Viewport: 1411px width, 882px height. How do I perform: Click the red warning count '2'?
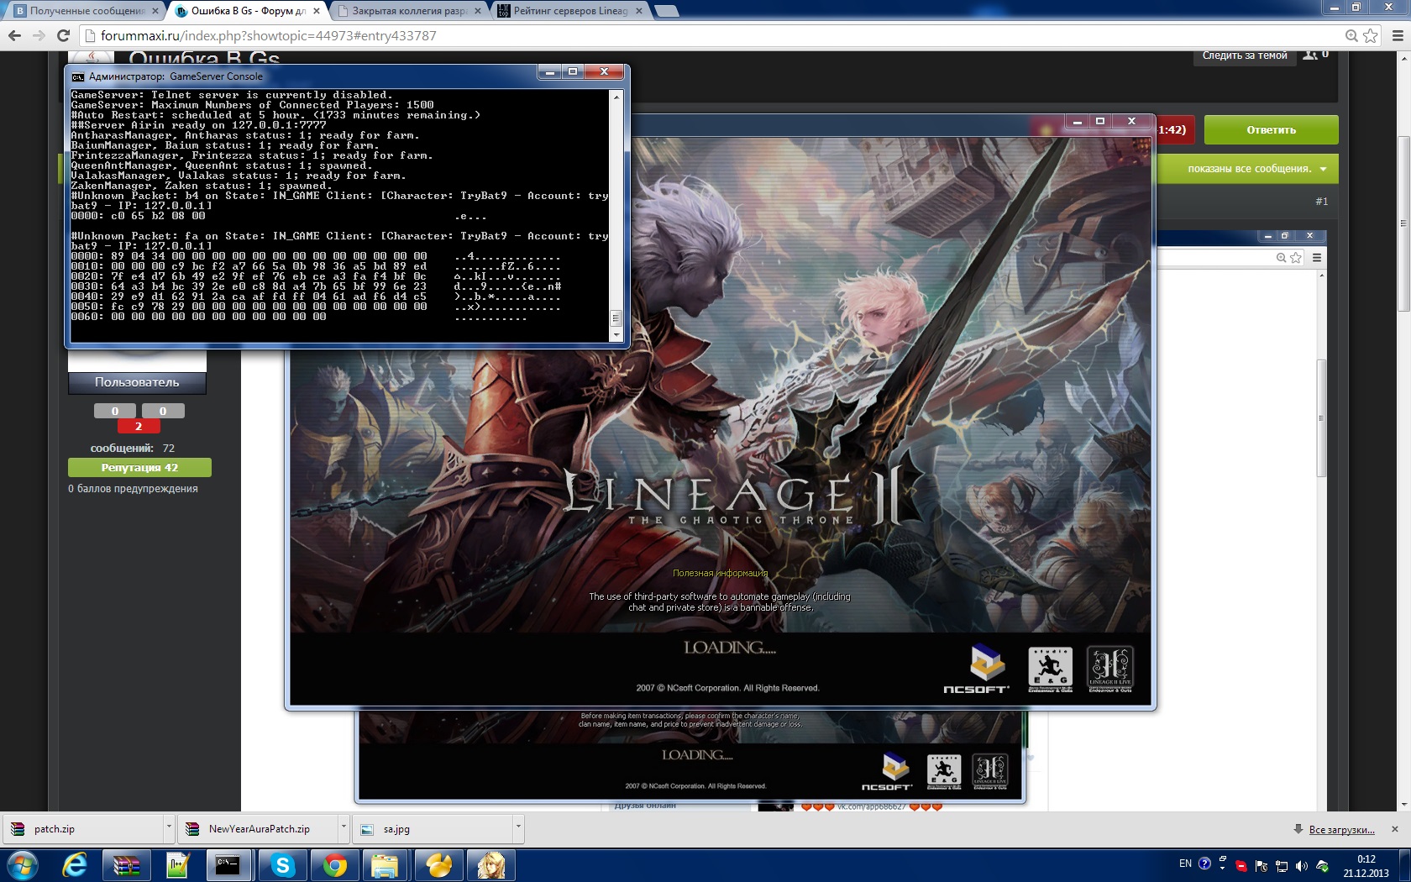point(139,426)
